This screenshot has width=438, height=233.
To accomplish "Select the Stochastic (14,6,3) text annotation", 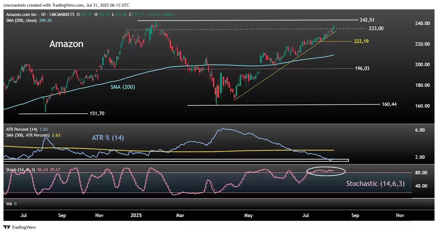I will click(375, 183).
